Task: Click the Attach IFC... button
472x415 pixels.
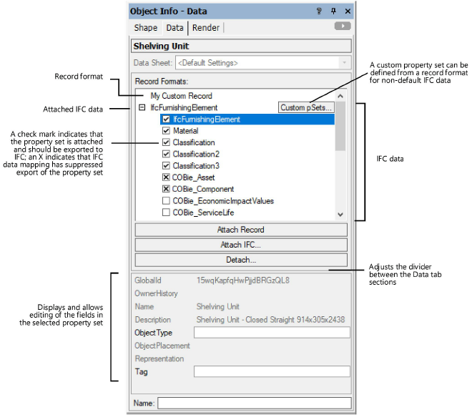Action: [x=241, y=245]
